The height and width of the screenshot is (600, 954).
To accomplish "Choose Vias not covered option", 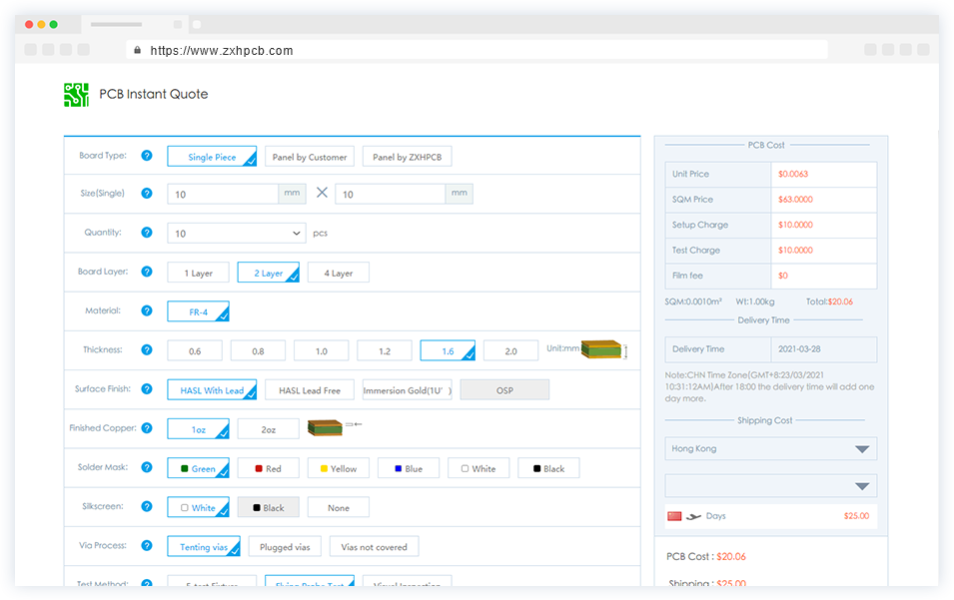I will [x=375, y=546].
